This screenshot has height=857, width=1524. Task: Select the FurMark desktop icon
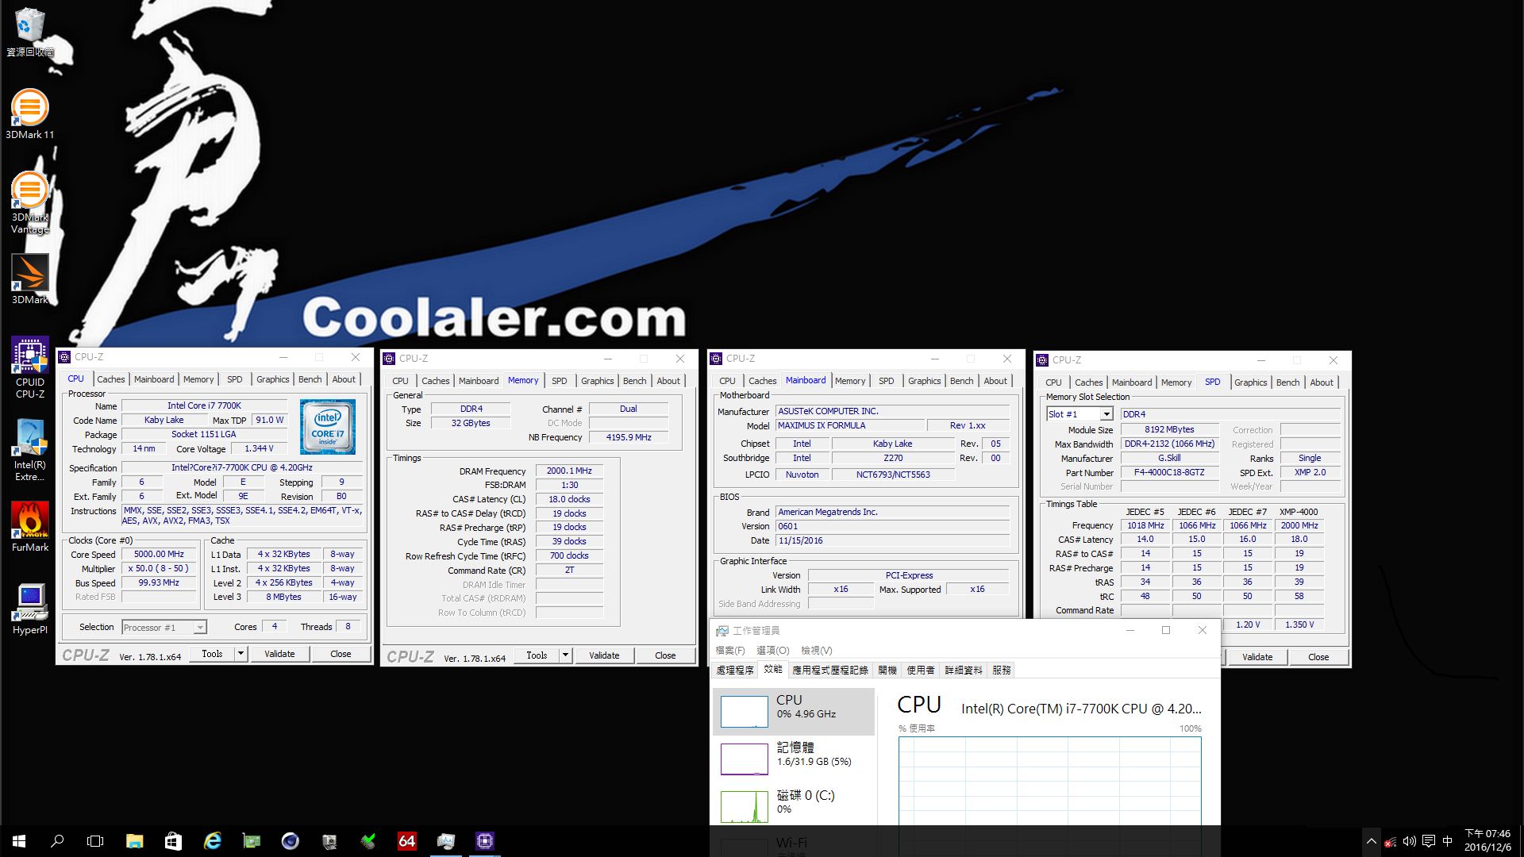pyautogui.click(x=29, y=527)
